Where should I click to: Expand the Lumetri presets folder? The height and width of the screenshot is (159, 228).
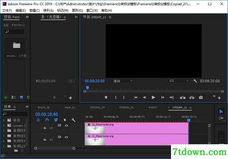pyautogui.click(x=4, y=125)
